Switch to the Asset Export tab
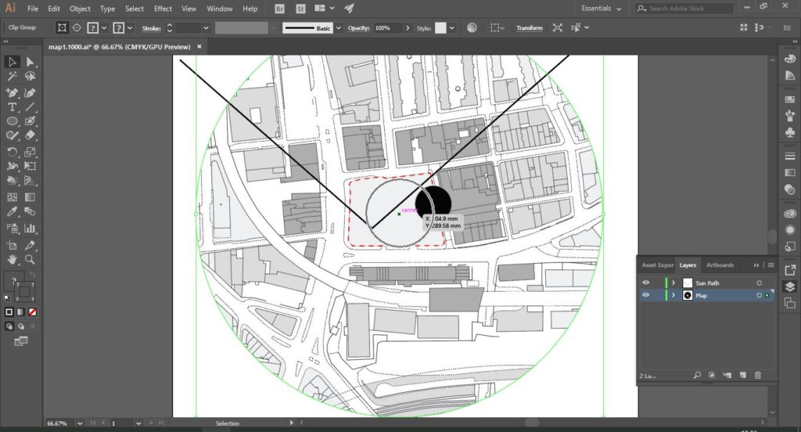The width and height of the screenshot is (801, 432). 657,265
